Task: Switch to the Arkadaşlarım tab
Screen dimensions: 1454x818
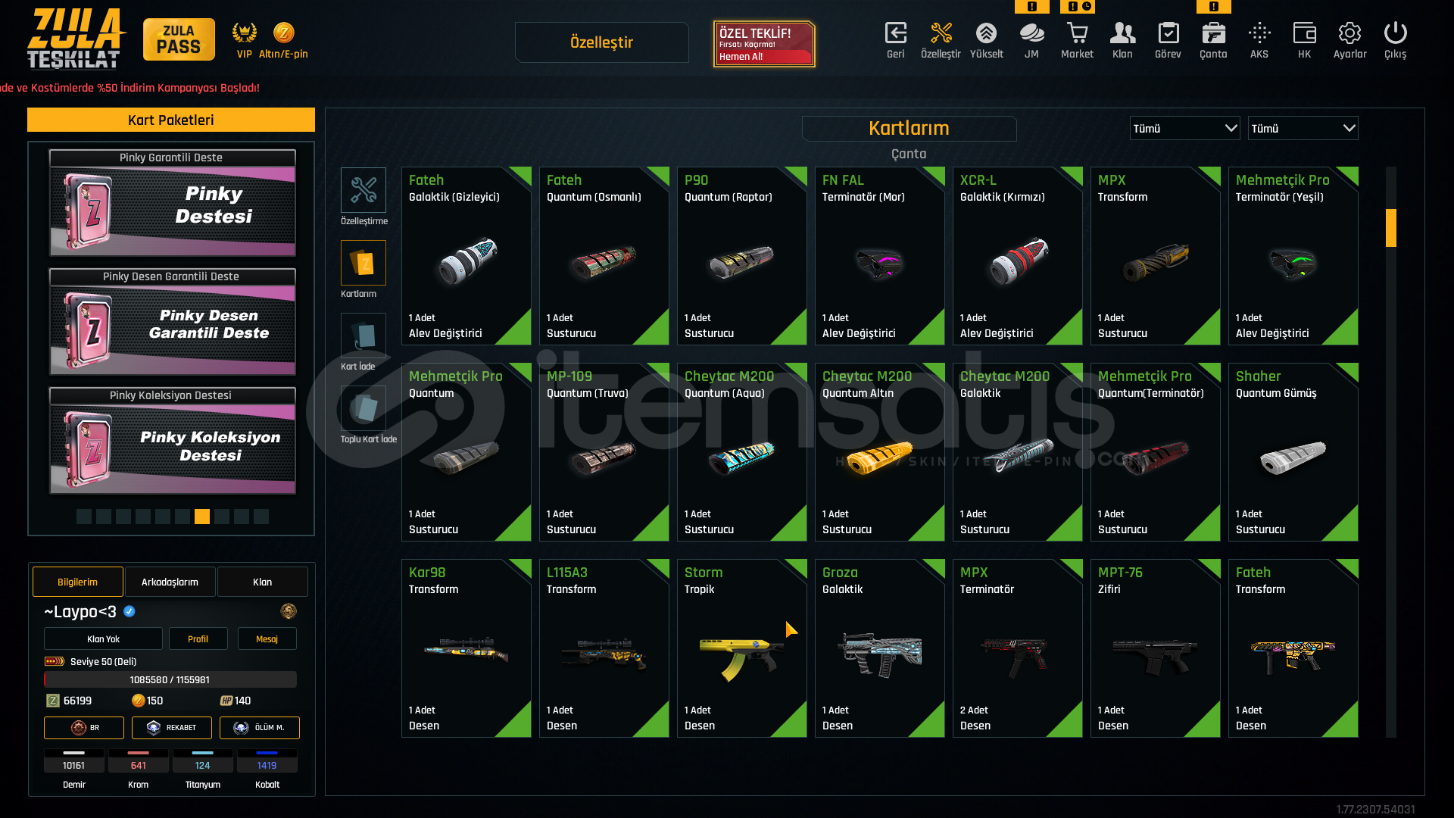Action: 170,582
